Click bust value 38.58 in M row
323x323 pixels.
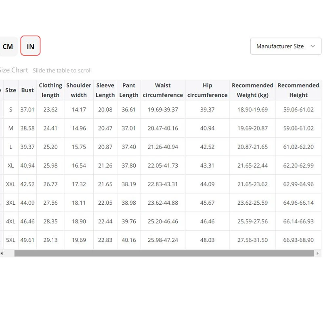point(27,128)
